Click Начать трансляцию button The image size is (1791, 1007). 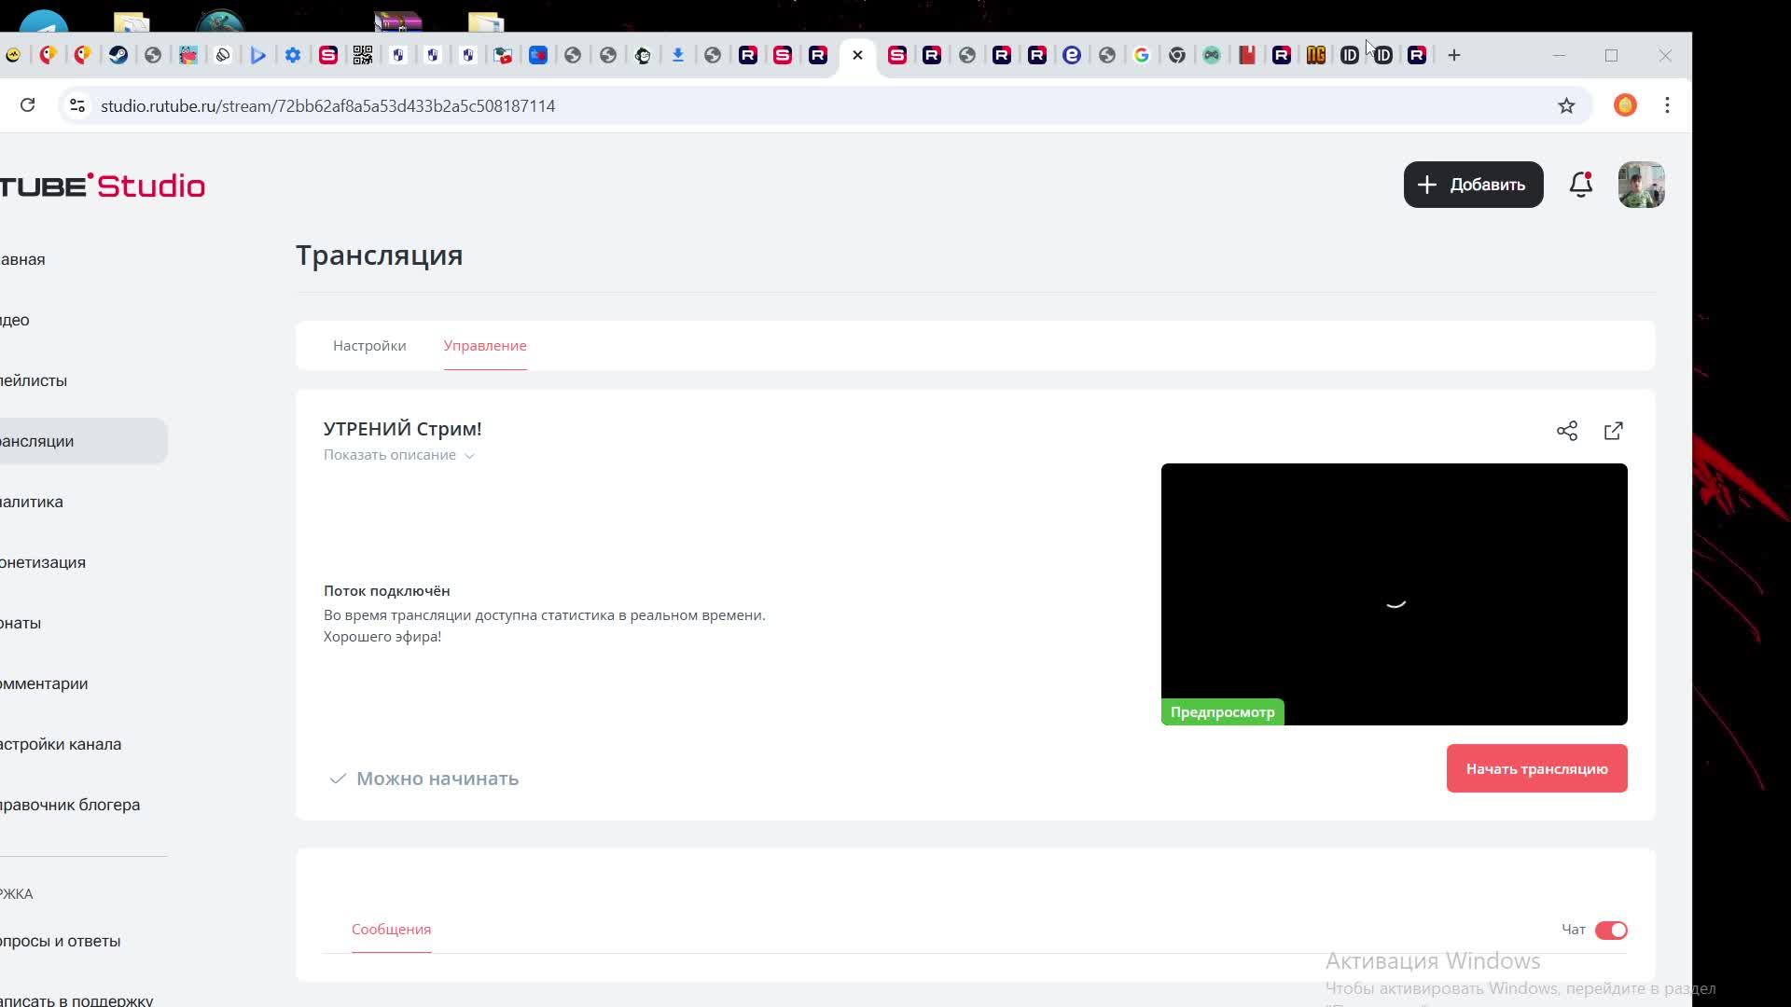[x=1536, y=768]
